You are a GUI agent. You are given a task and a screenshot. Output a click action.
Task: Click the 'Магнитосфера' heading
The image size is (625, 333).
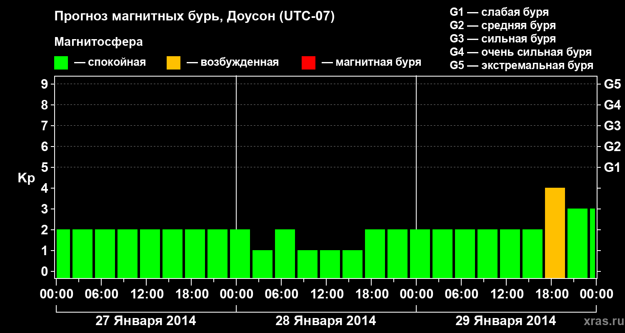(99, 42)
